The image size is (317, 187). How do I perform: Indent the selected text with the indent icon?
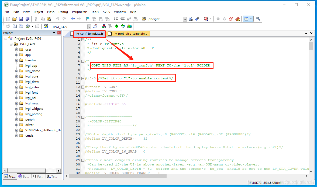(116, 19)
